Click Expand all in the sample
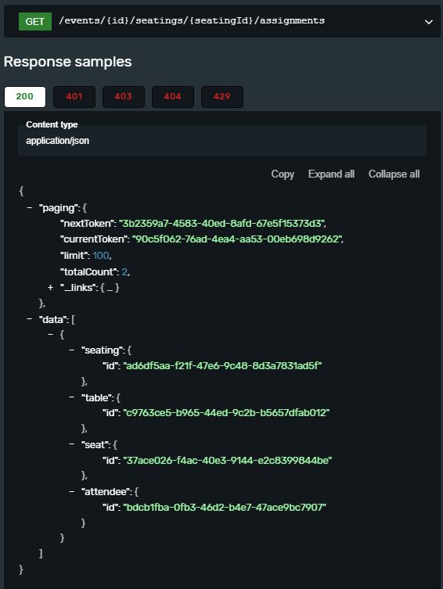The width and height of the screenshot is (443, 589). pyautogui.click(x=331, y=174)
